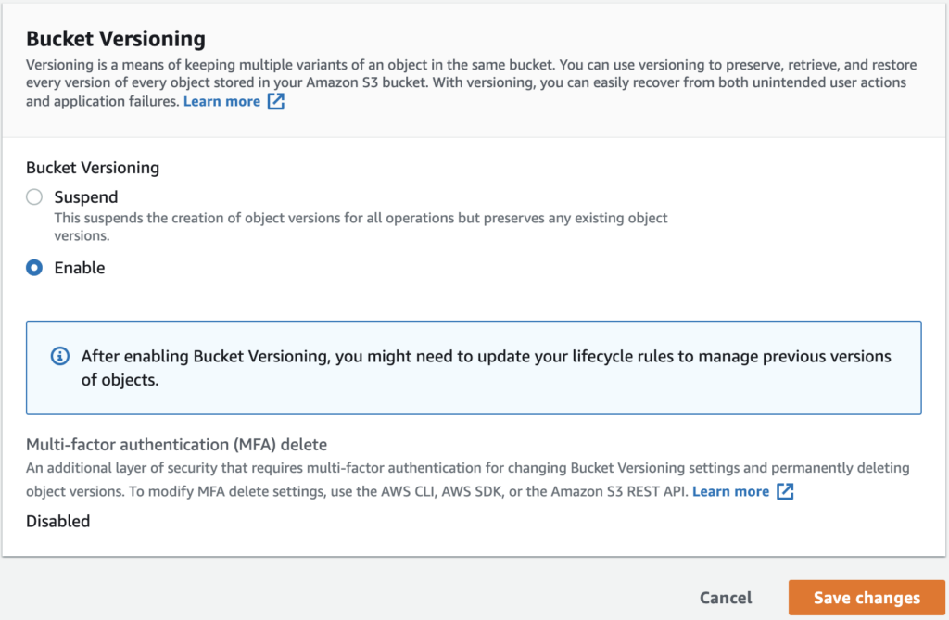
Task: Click the Cancel button
Action: coord(726,598)
